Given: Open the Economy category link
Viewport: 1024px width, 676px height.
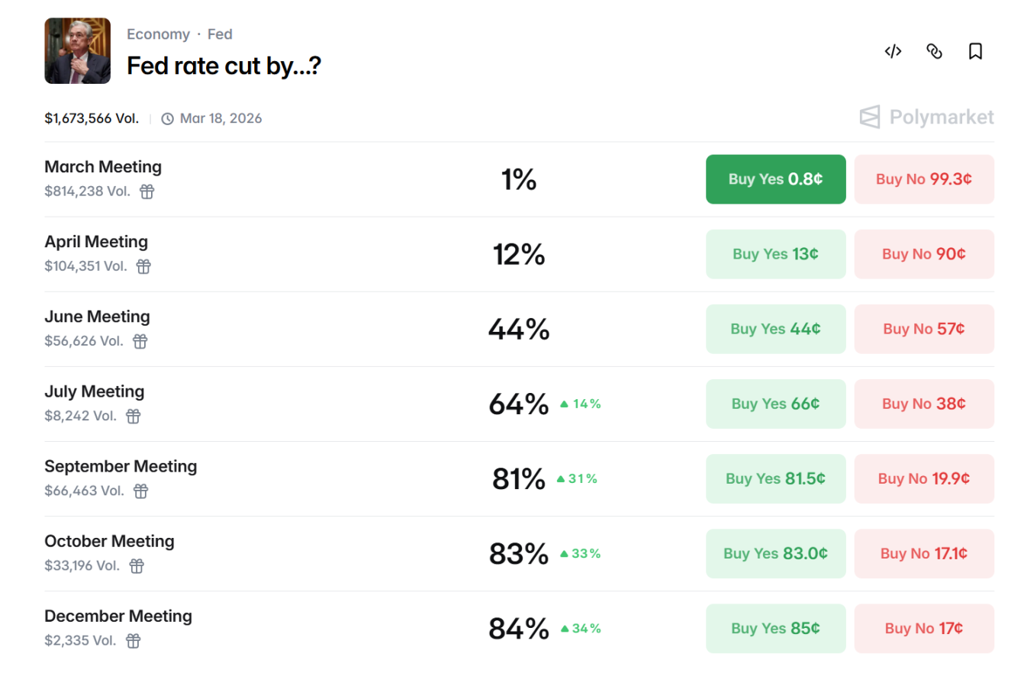Looking at the screenshot, I should [158, 34].
